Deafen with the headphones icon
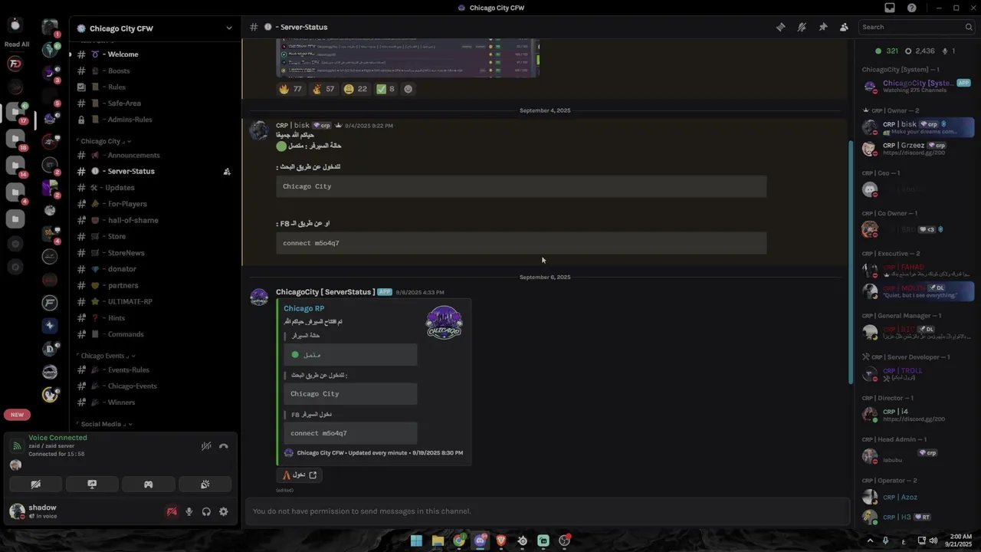The image size is (981, 552). pyautogui.click(x=206, y=512)
